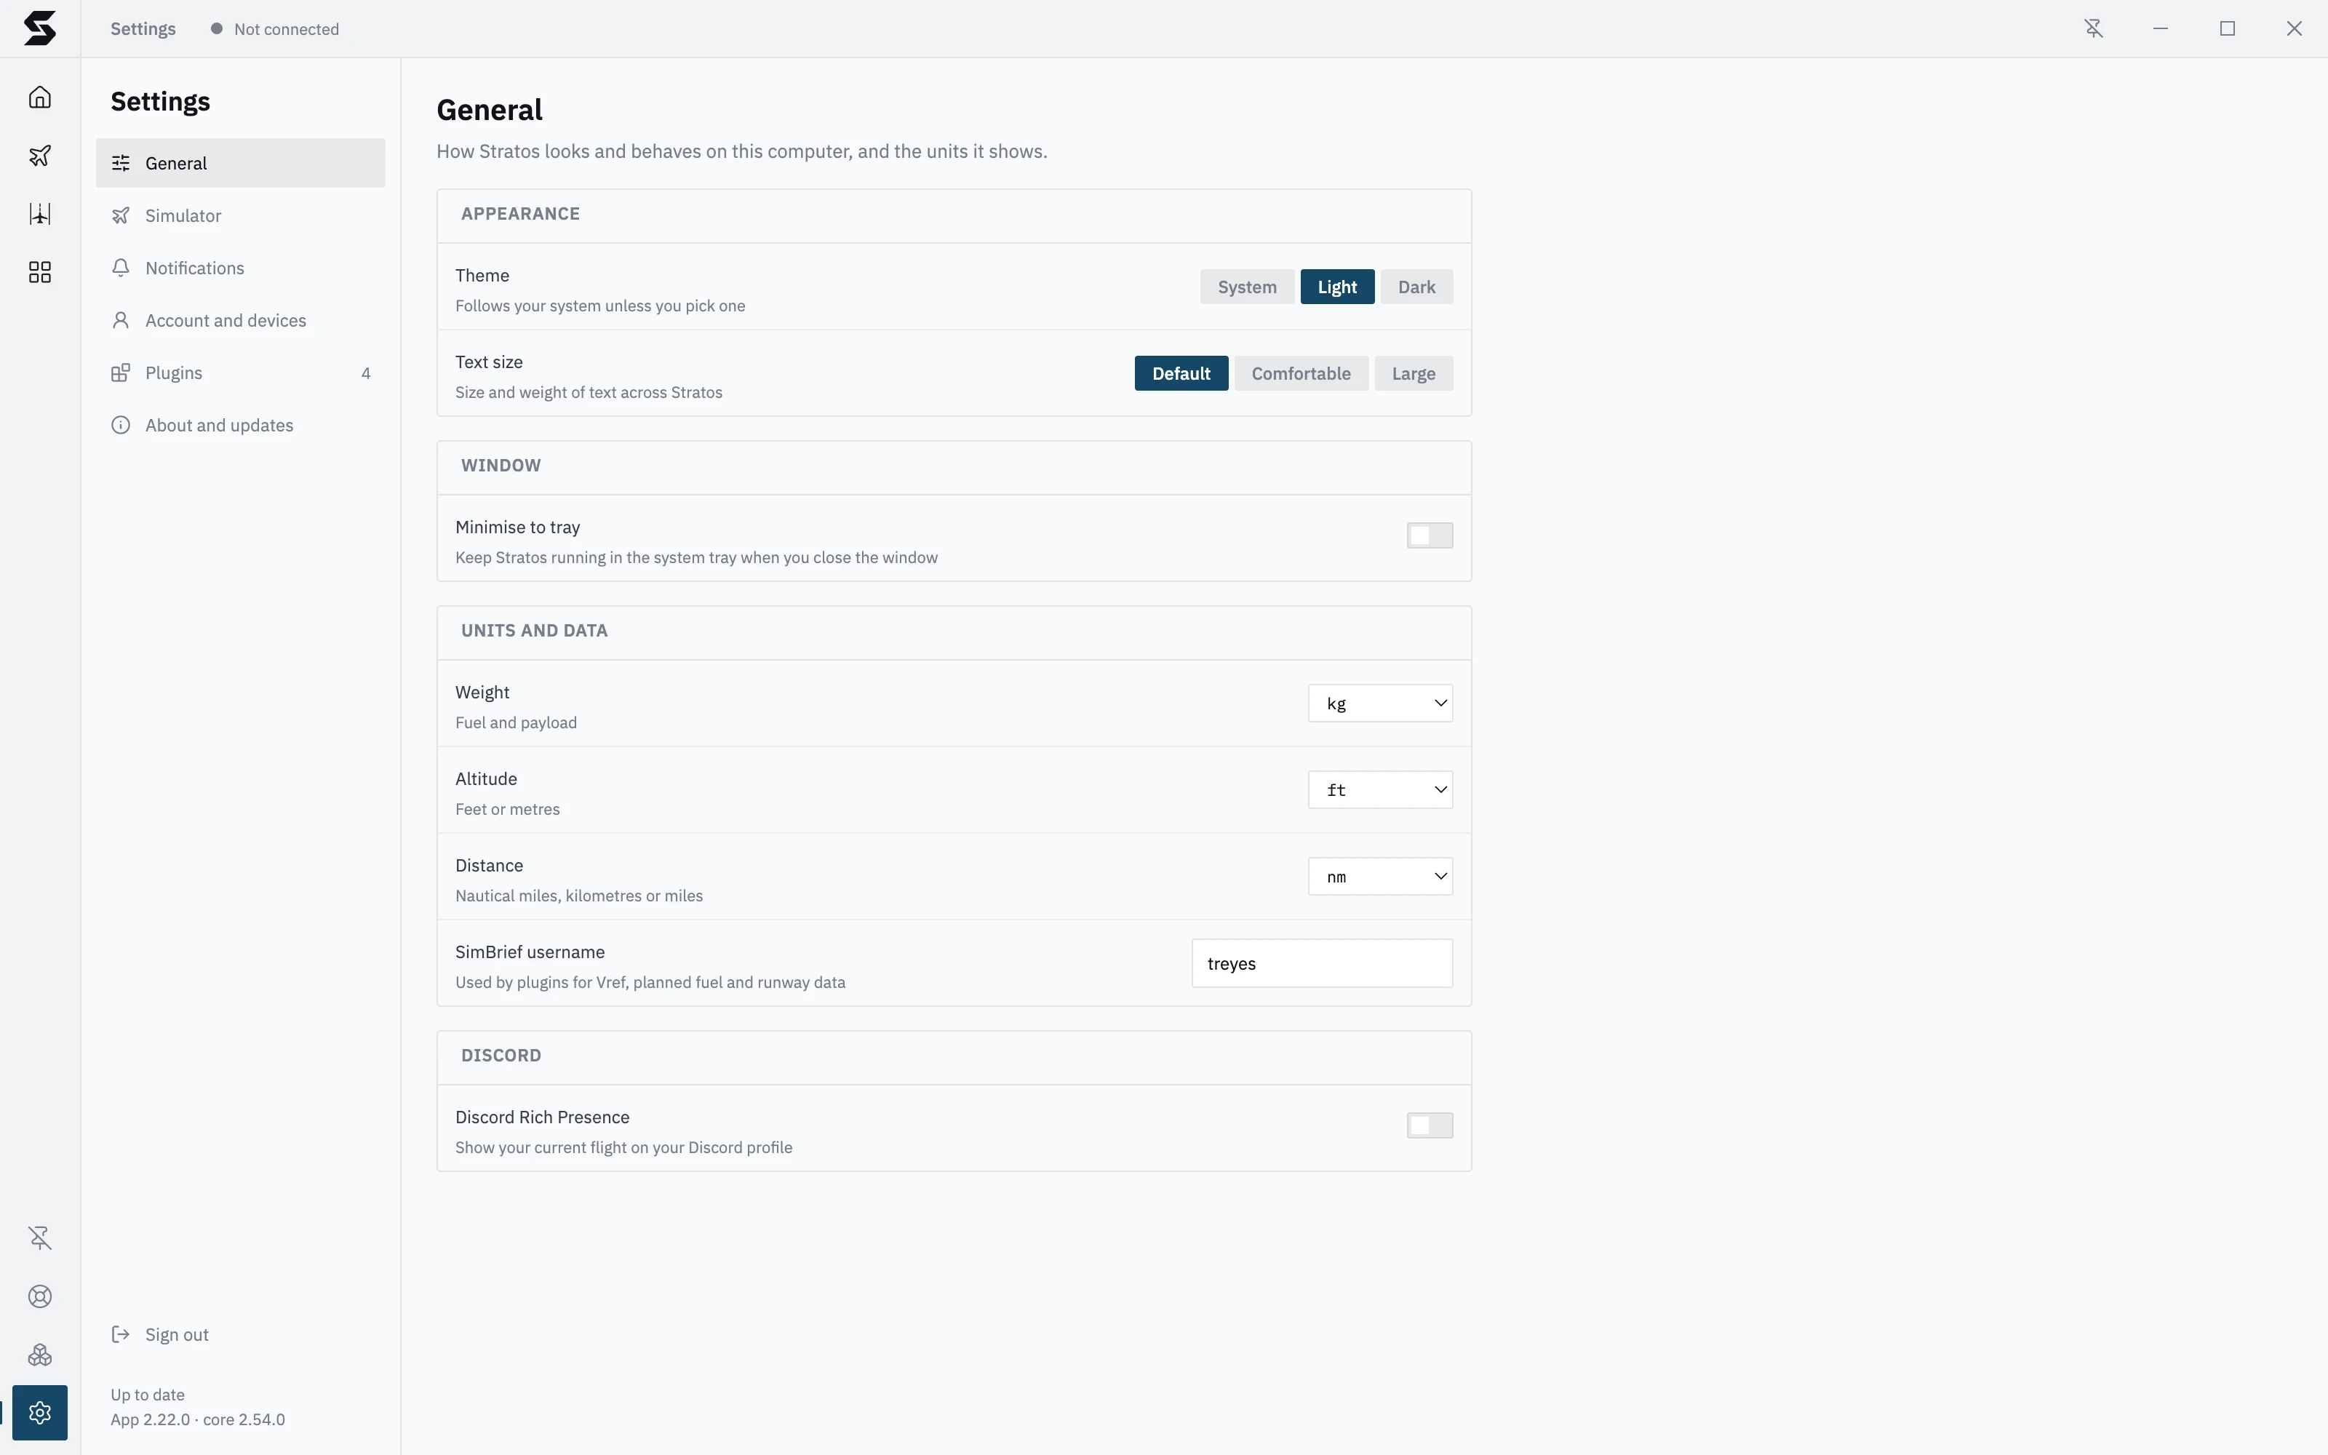The height and width of the screenshot is (1455, 2328).
Task: Open the Altitude unit dropdown
Action: (1379, 790)
